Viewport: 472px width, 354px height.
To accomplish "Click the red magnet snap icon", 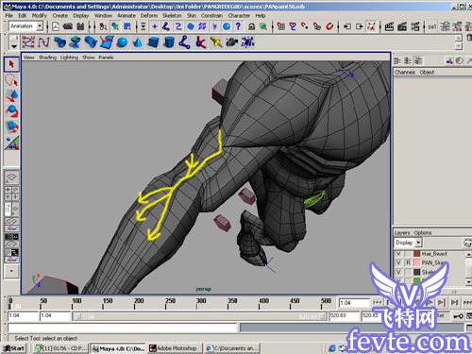I will pyautogui.click(x=329, y=26).
